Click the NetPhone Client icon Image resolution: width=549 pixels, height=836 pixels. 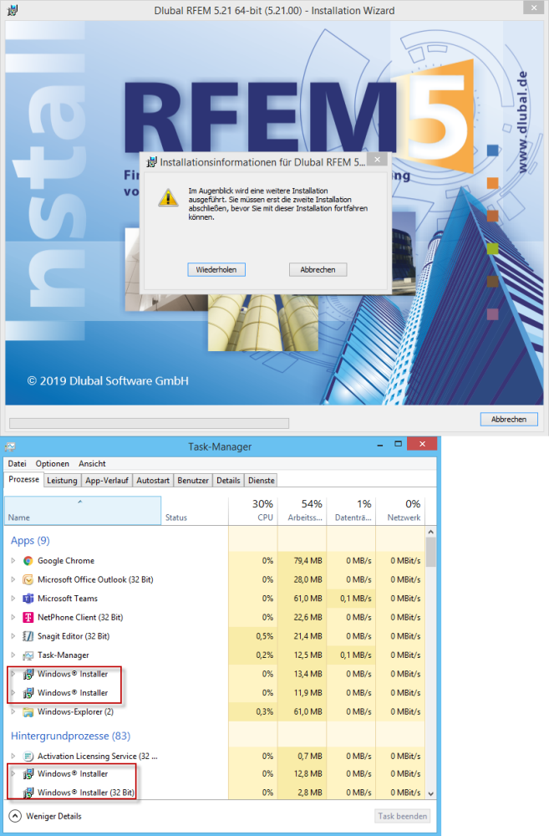[x=28, y=618]
